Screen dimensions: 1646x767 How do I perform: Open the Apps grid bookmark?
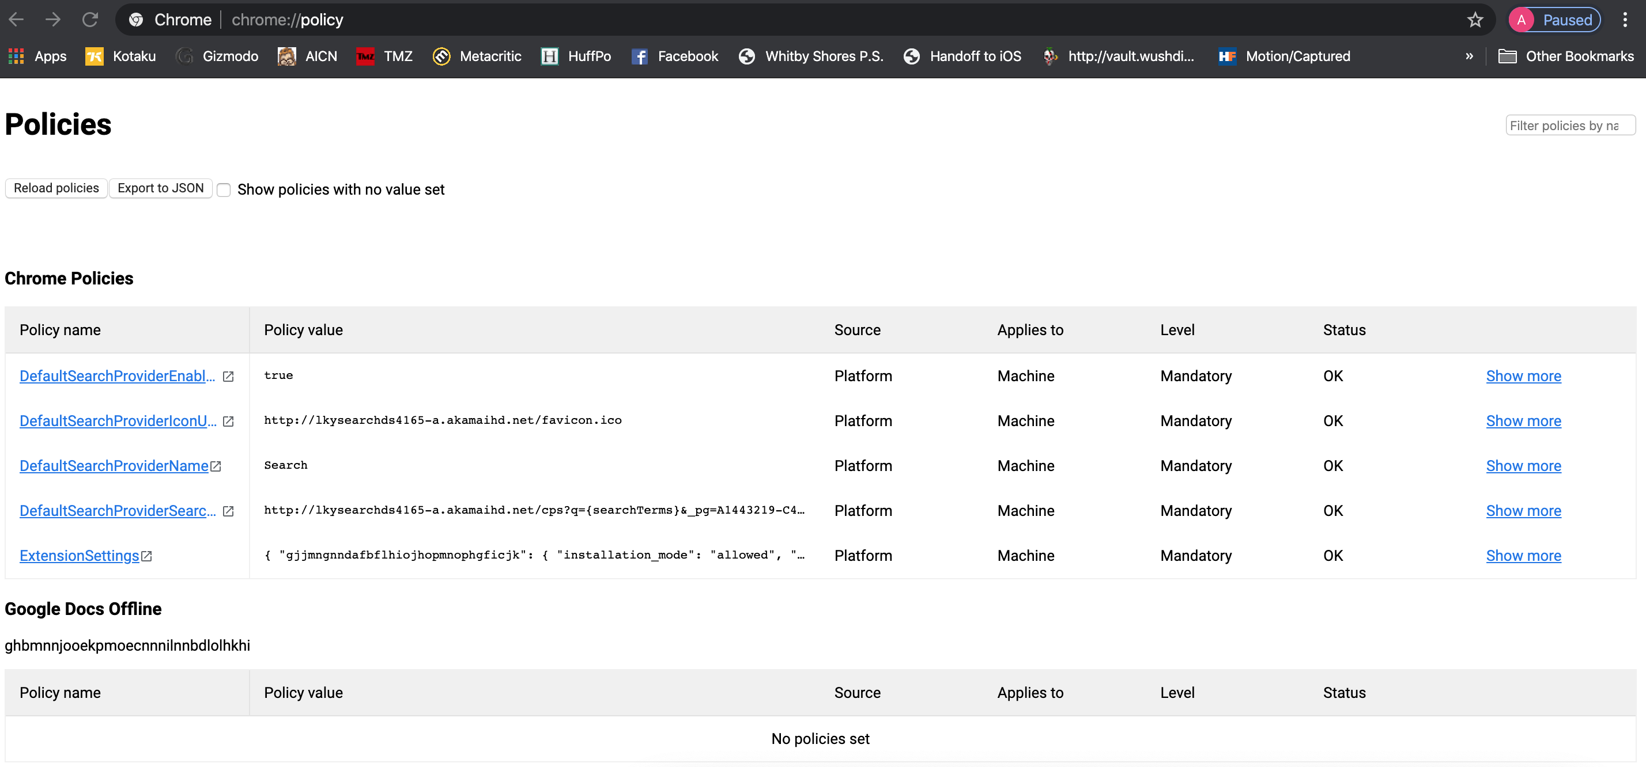pos(37,56)
